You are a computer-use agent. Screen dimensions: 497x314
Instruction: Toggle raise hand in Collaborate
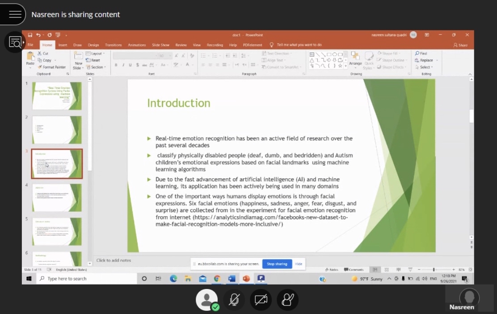287,300
